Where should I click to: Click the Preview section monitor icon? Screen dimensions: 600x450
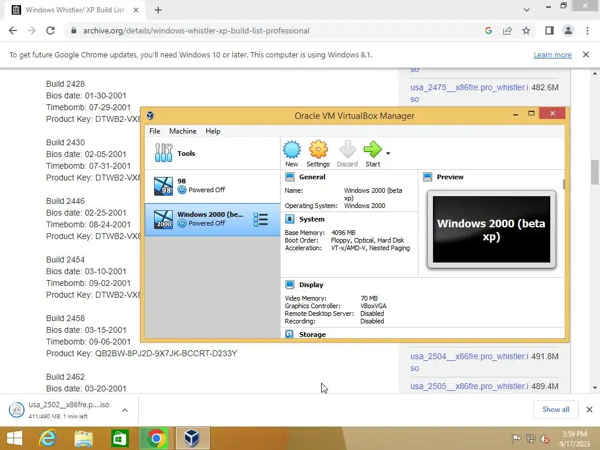427,177
